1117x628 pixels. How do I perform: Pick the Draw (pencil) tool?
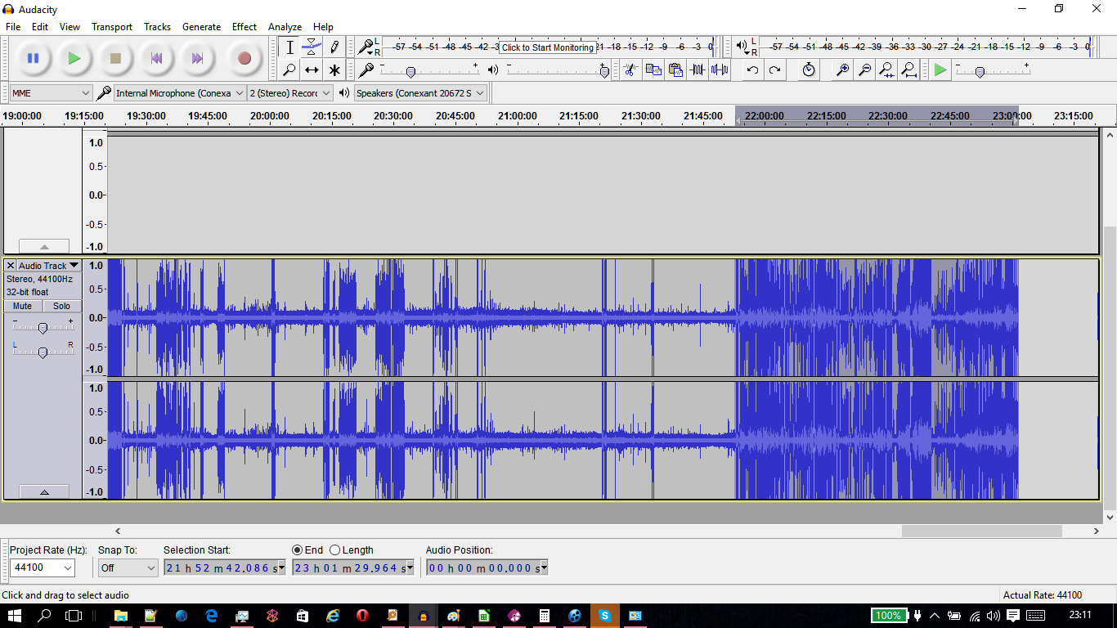[334, 47]
